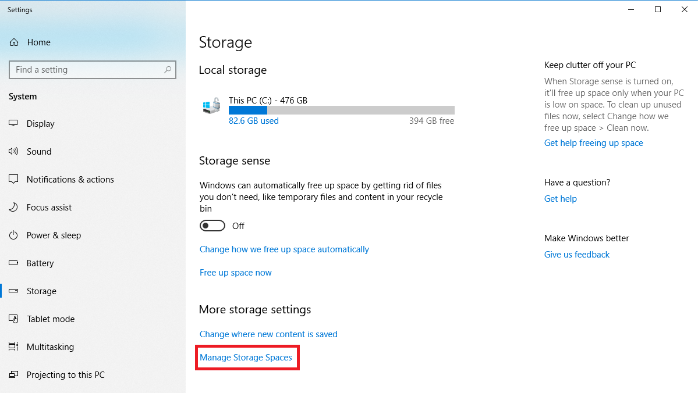The width and height of the screenshot is (698, 393).
Task: Select the Multitasking icon
Action: pyautogui.click(x=13, y=346)
